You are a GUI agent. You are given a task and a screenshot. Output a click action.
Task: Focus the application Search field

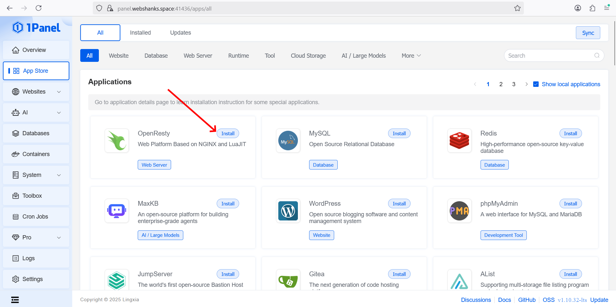click(554, 55)
